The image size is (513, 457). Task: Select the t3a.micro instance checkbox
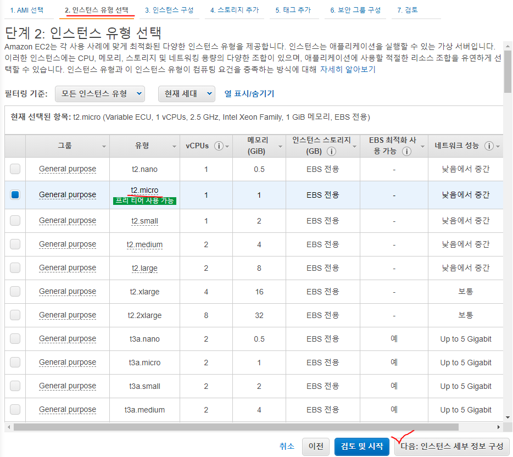(x=15, y=363)
